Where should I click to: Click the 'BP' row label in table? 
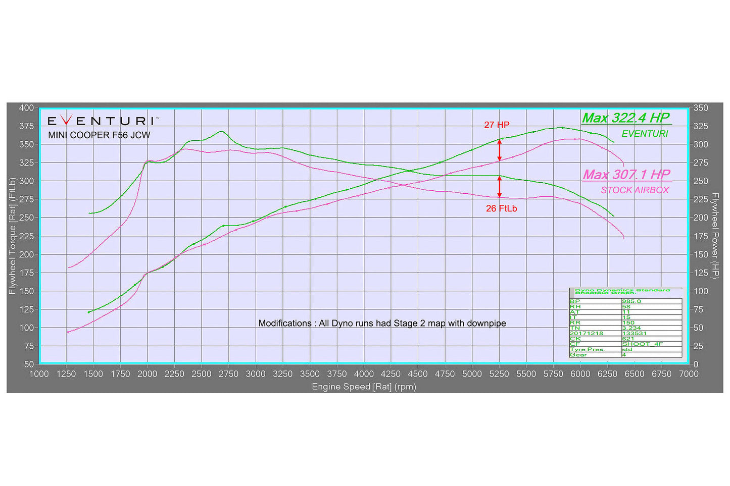(x=575, y=301)
